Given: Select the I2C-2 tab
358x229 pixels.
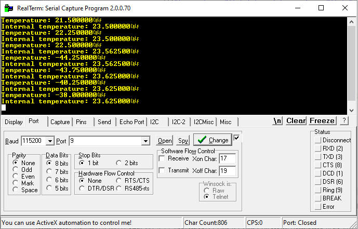Looking at the screenshot, I should (x=179, y=122).
